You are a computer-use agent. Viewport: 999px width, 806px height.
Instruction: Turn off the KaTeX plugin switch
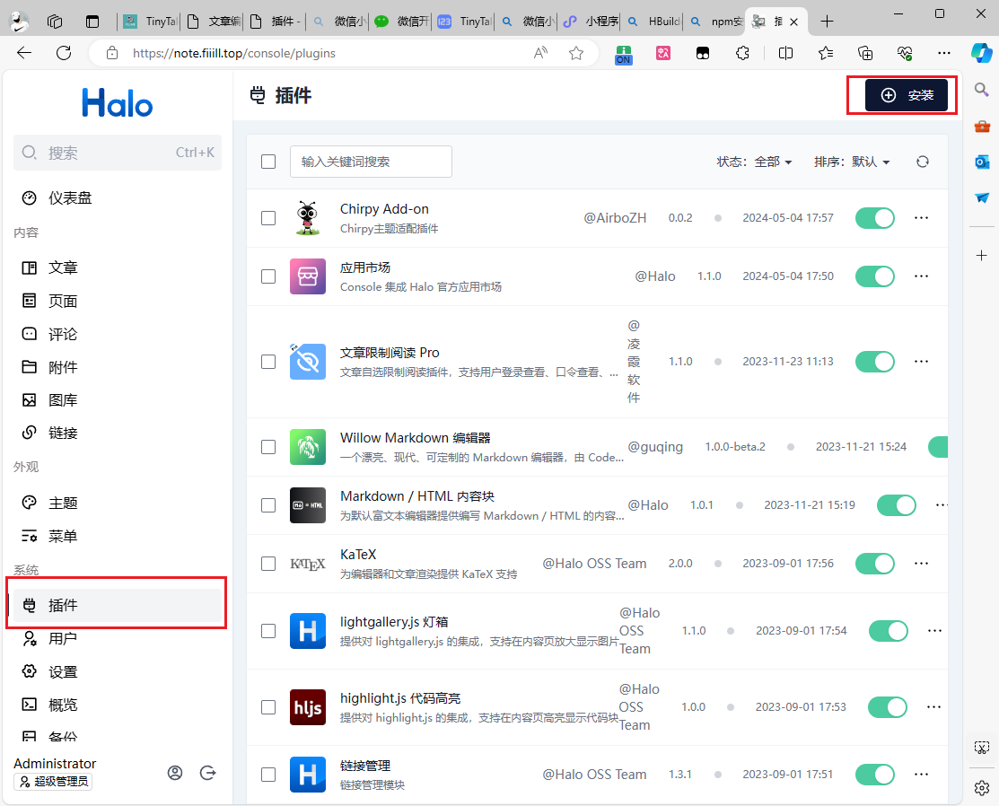pos(875,564)
